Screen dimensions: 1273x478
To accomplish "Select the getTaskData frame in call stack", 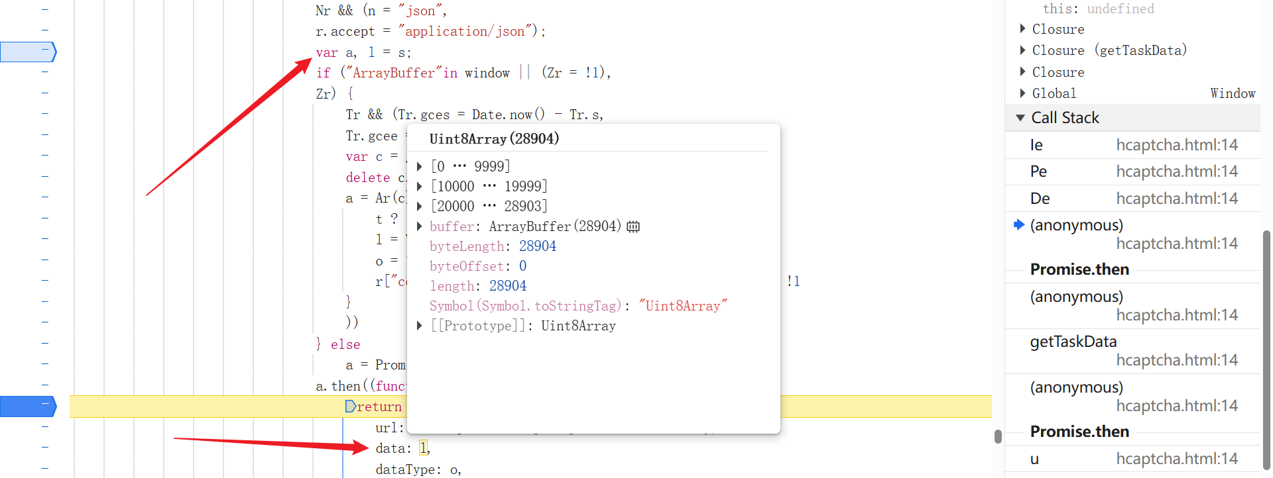I will 1073,342.
